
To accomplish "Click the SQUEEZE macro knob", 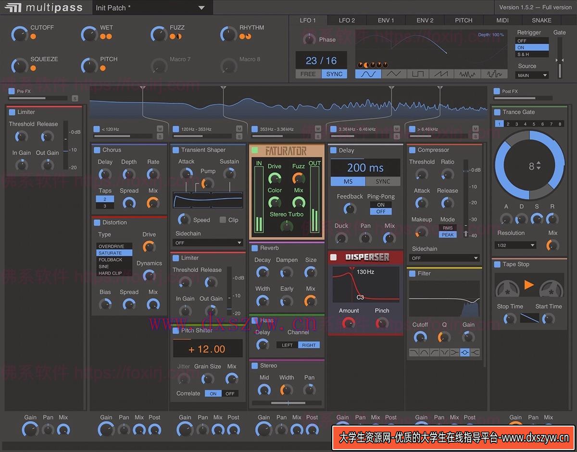I will (19, 66).
